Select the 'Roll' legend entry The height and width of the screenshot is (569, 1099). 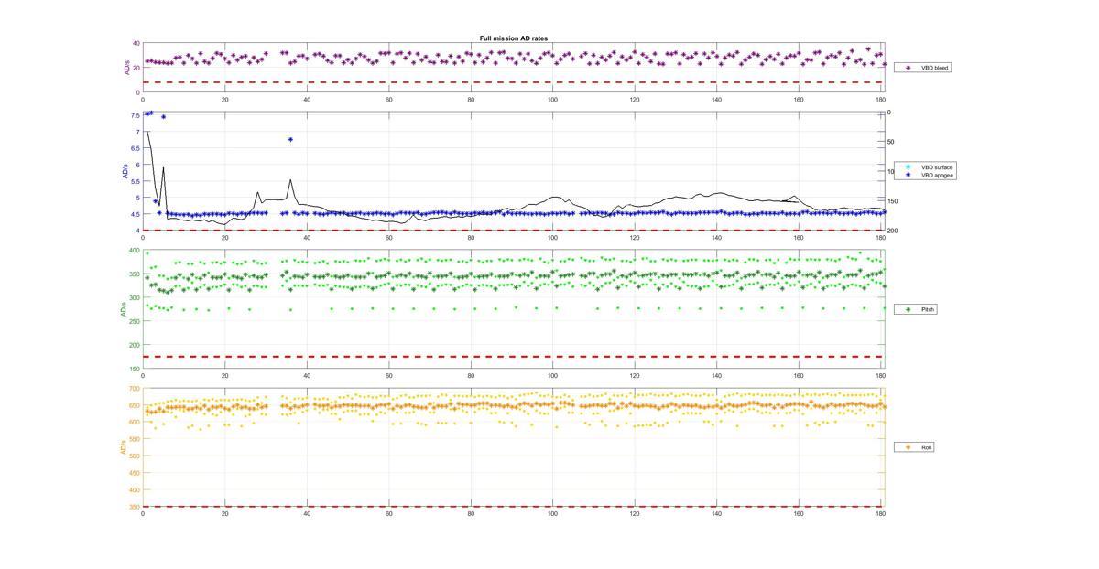[x=926, y=447]
